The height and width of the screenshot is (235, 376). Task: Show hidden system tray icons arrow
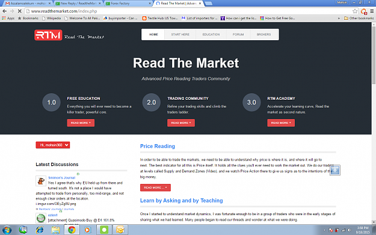(324, 230)
